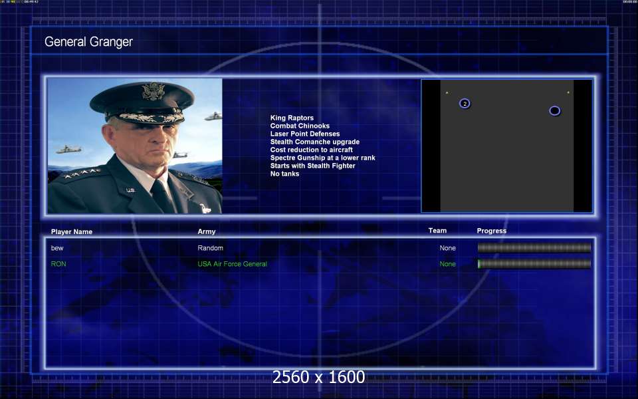638x399 pixels.
Task: Select the unnumbered start position on minimap
Action: point(554,110)
